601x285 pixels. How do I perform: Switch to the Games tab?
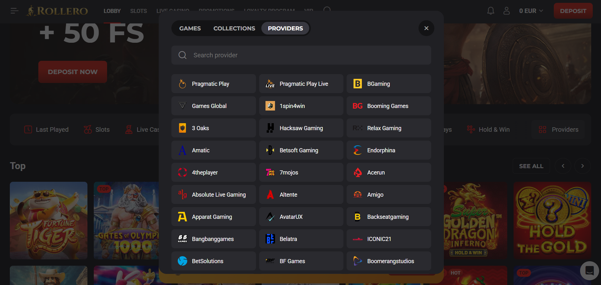(190, 28)
